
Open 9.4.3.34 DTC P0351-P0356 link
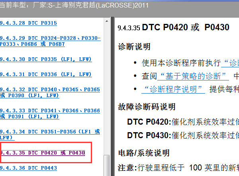click(x=50, y=135)
